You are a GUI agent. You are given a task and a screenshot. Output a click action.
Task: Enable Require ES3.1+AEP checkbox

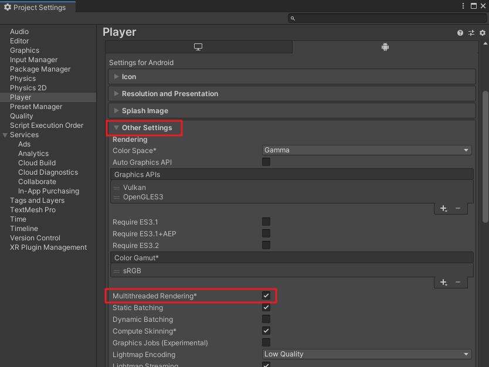[266, 233]
